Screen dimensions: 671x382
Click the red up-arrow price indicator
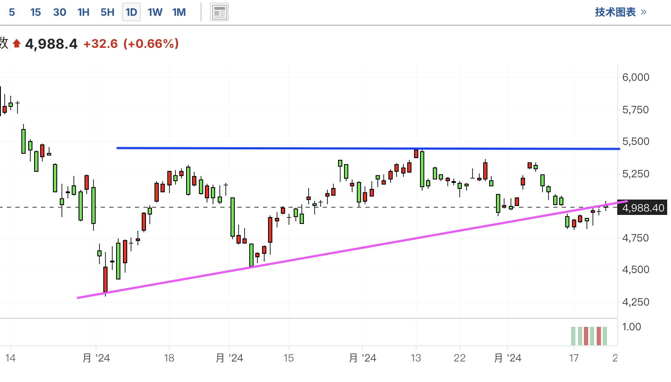coord(17,44)
